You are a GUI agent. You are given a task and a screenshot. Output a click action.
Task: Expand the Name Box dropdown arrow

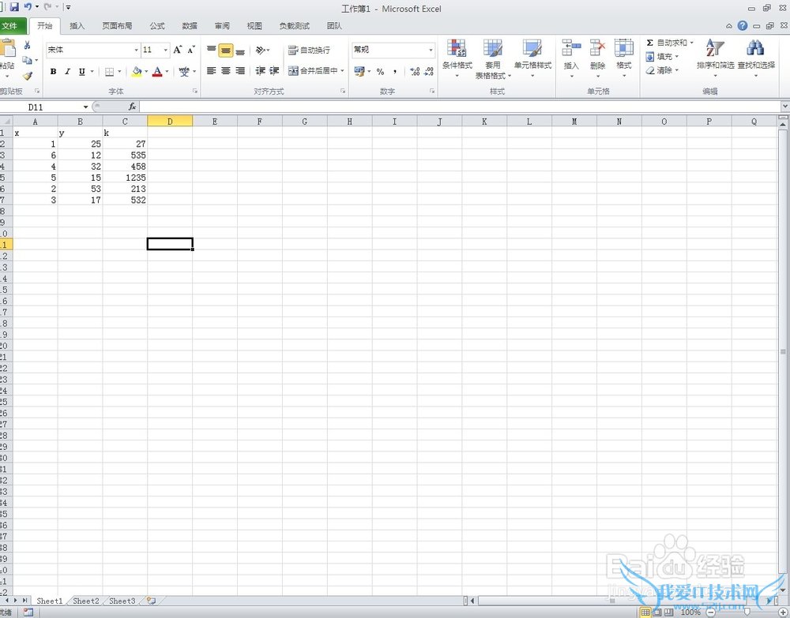[x=85, y=107]
